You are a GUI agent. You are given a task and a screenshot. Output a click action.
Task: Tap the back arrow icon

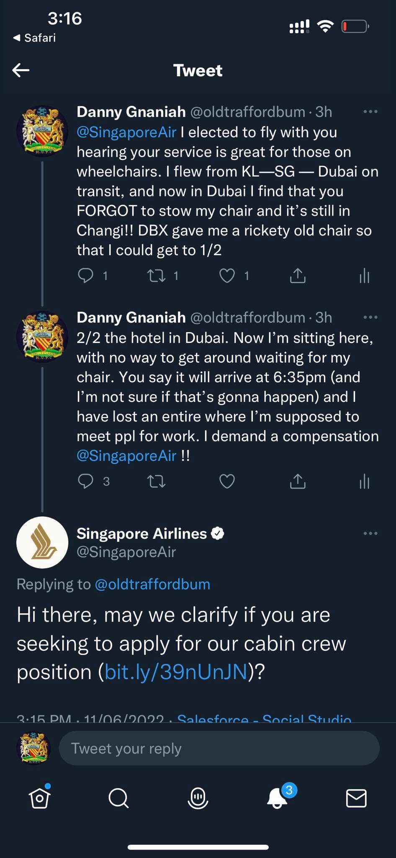pyautogui.click(x=21, y=70)
